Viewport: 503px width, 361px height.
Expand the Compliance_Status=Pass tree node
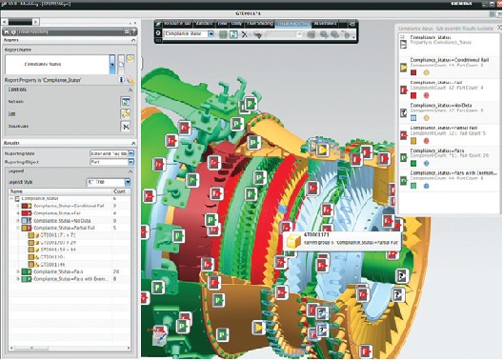click(18, 271)
